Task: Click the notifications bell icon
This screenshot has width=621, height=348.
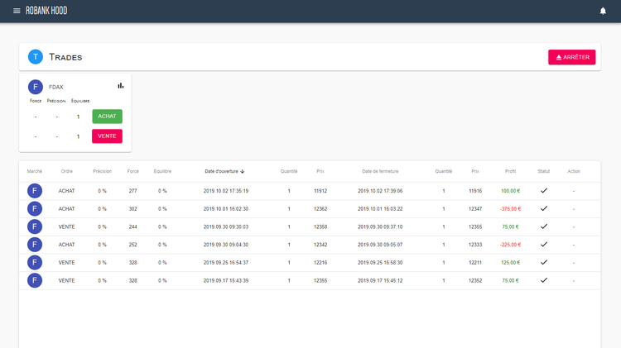Action: coord(603,11)
